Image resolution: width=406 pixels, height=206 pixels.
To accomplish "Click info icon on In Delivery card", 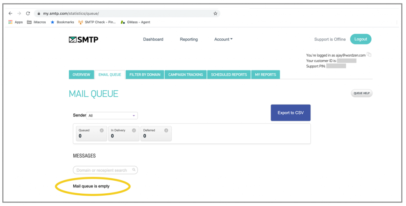I will point(134,130).
